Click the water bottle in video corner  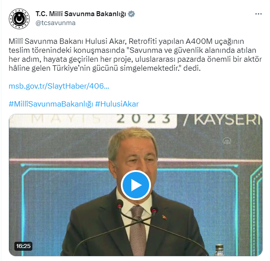pos(220,250)
